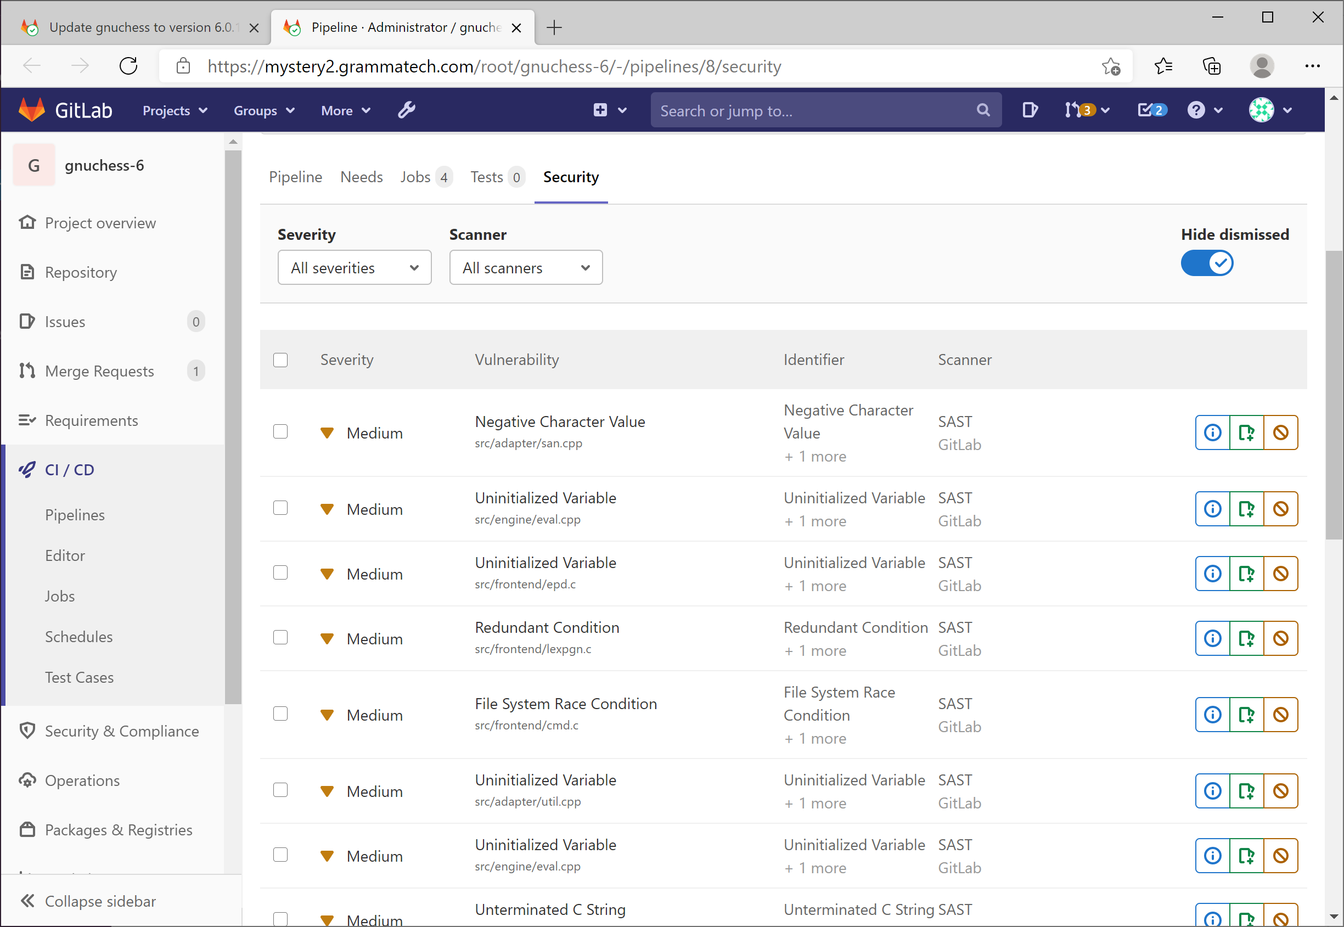Viewport: 1344px width, 927px height.
Task: Open a new browser tab
Action: (554, 27)
